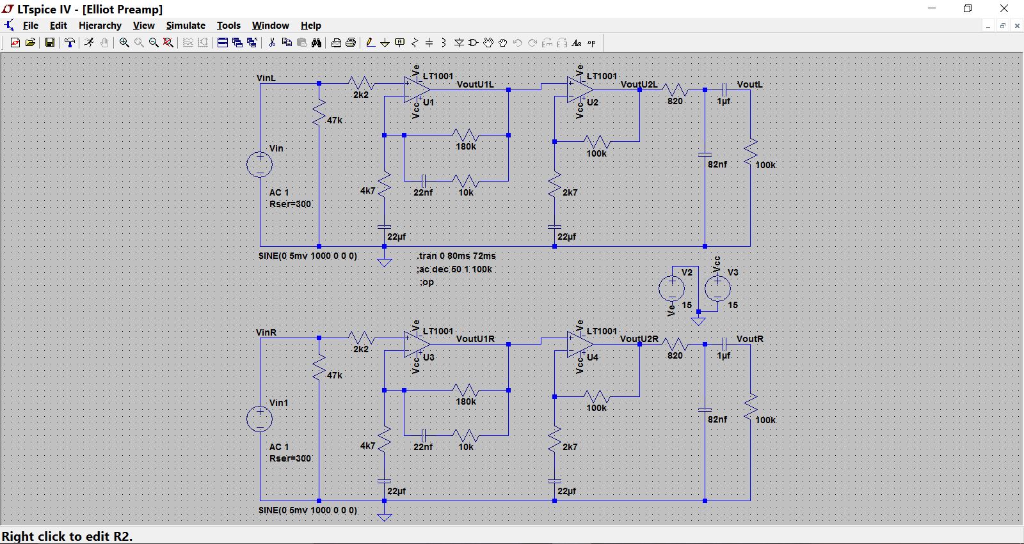Open Find with the binoculars icon

click(x=316, y=43)
